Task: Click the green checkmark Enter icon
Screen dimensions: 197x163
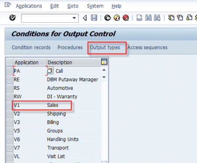Action: pyautogui.click(x=12, y=18)
